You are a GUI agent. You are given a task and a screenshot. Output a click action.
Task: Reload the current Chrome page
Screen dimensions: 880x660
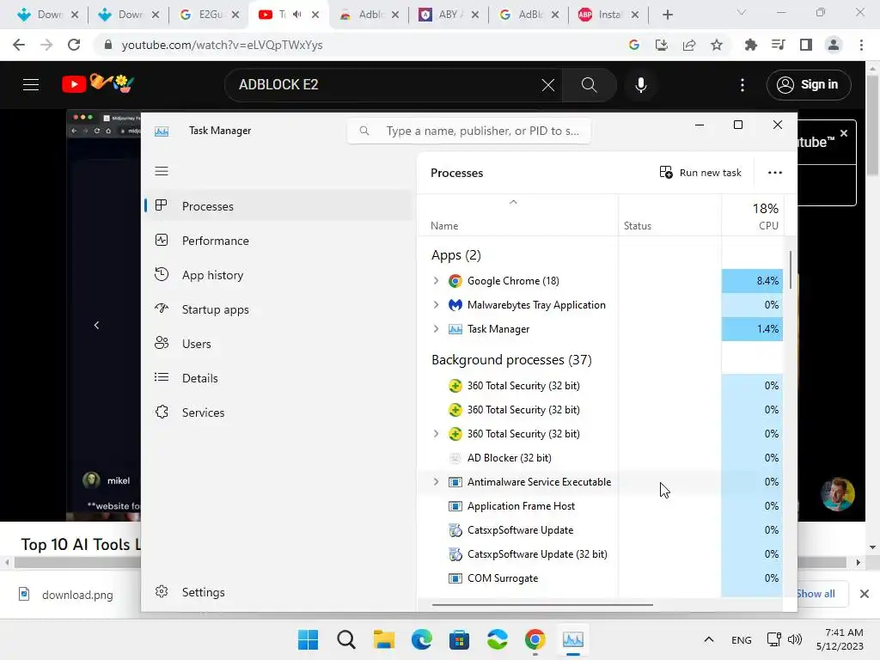coord(74,45)
